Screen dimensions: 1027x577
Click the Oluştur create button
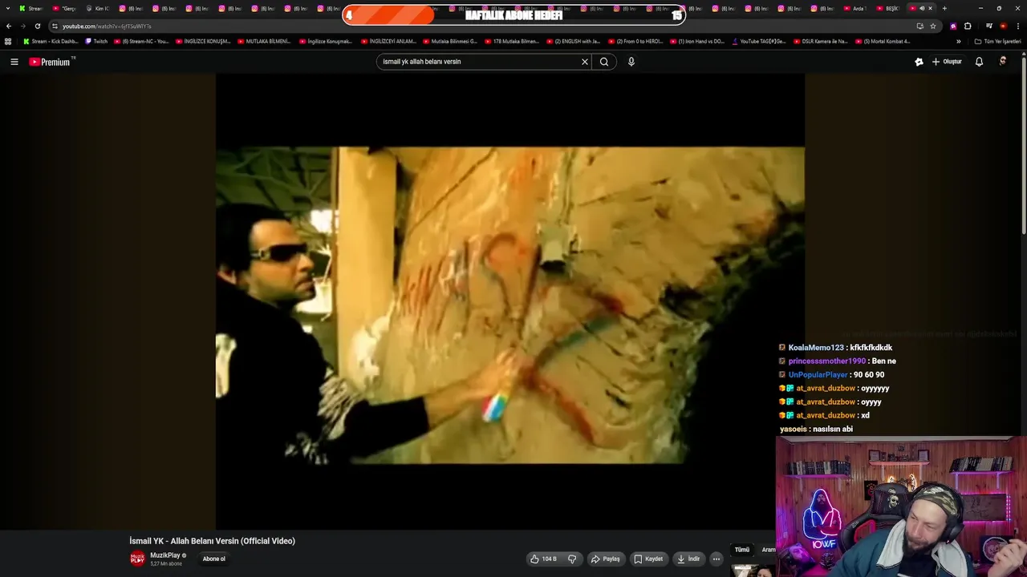pos(947,62)
